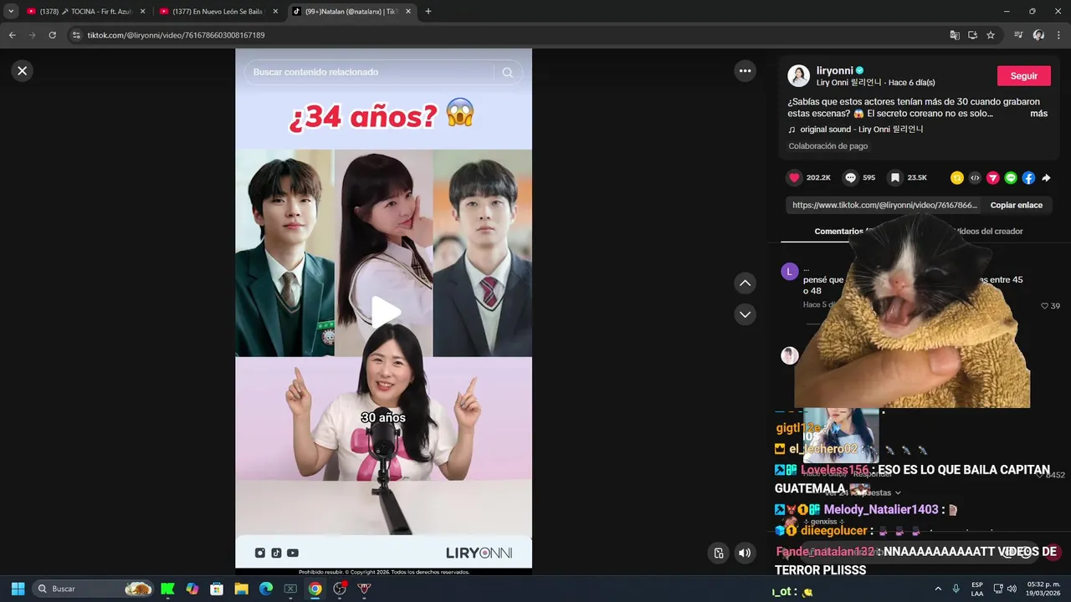The height and width of the screenshot is (602, 1071).
Task: Expand the caption with 'más'
Action: pyautogui.click(x=1038, y=114)
